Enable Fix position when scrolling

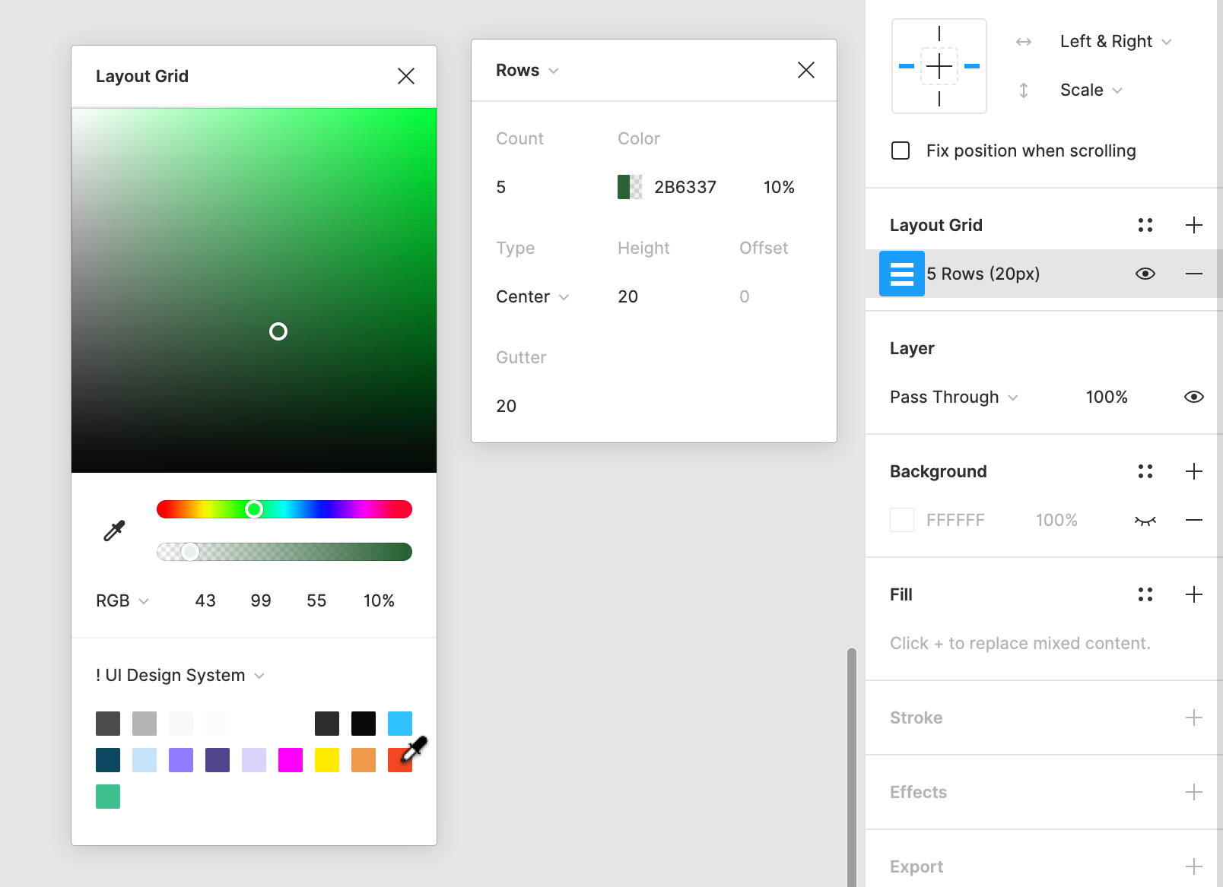901,150
